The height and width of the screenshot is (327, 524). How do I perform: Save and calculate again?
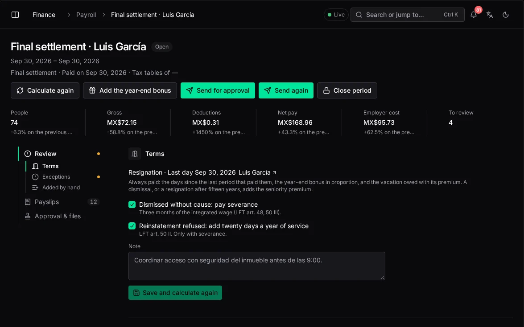pyautogui.click(x=175, y=293)
